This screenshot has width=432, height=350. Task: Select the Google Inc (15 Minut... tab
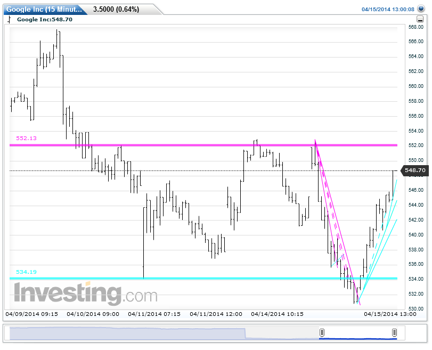pyautogui.click(x=44, y=10)
